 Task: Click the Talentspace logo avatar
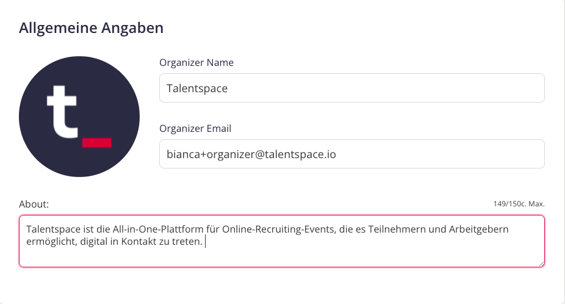pos(79,117)
